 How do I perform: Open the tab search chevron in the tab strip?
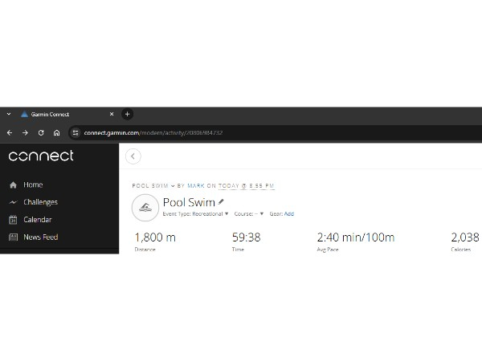click(9, 114)
